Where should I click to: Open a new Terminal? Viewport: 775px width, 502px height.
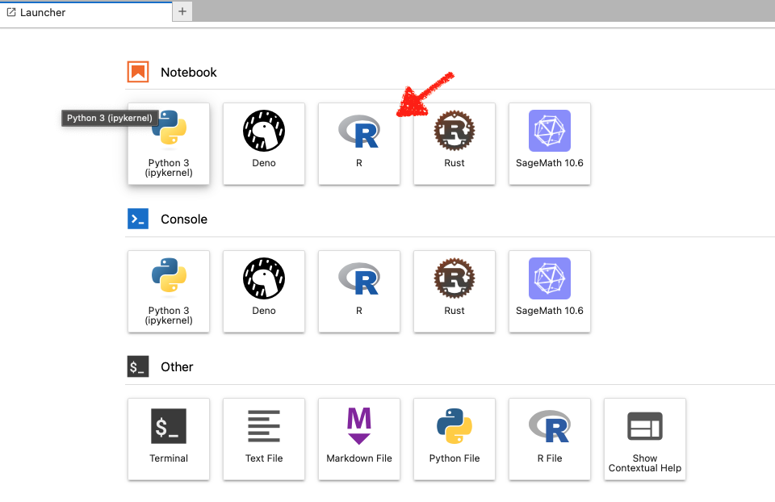169,439
